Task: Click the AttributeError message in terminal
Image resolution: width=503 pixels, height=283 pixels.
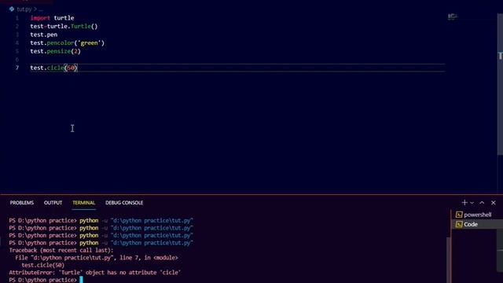Action: [x=95, y=273]
